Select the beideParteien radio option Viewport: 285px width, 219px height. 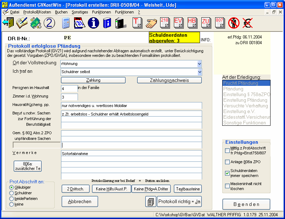pyautogui.click(x=12, y=199)
